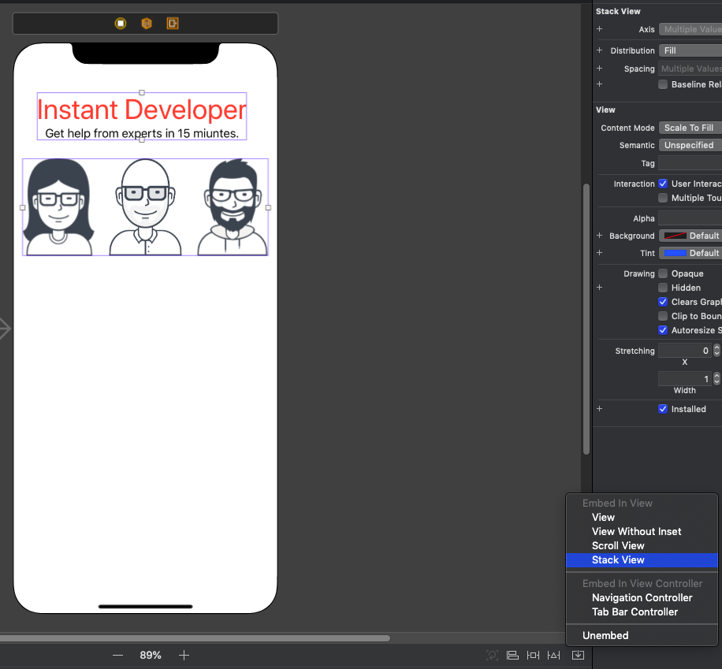Zoom in with the plus button
This screenshot has height=669, width=722.
pos(184,655)
